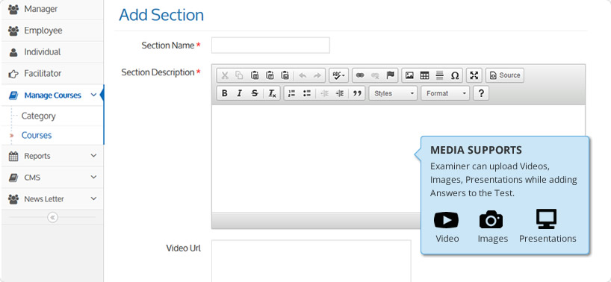Click the Paste icon in editor toolbar
Screen dimensions: 611x282
coord(255,75)
